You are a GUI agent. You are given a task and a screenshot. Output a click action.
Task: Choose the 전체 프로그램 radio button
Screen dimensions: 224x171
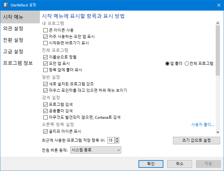pyautogui.click(x=187, y=63)
